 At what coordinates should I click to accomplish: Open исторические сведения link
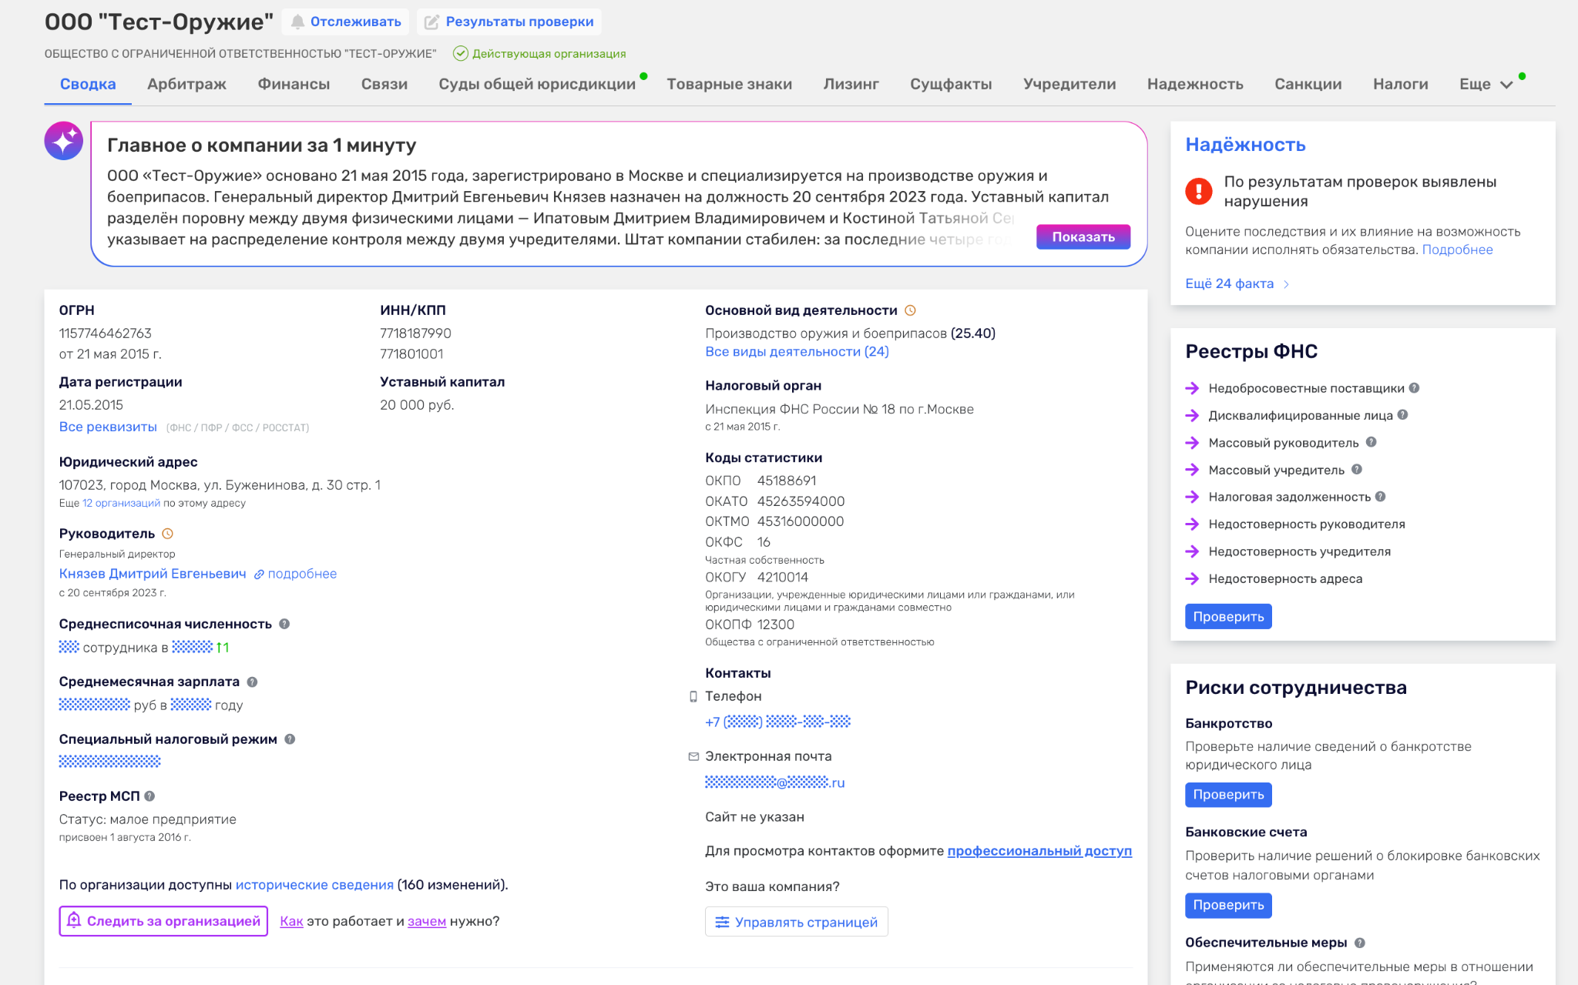pyautogui.click(x=314, y=885)
